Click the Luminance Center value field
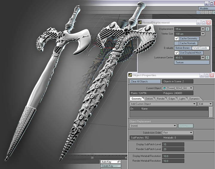This screenshot has width=215, height=169. tap(187, 58)
